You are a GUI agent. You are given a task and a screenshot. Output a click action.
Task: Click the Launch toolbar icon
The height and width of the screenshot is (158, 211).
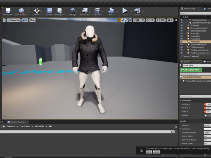(137, 11)
